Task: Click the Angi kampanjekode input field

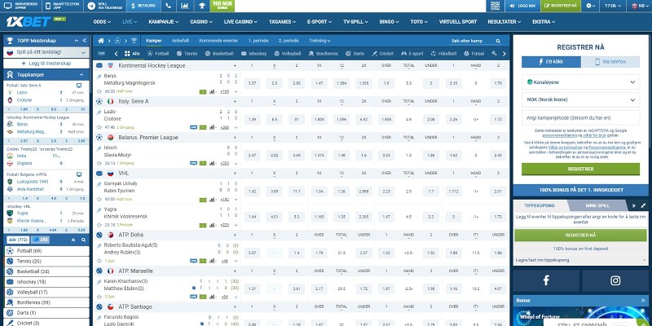Action: (x=580, y=117)
